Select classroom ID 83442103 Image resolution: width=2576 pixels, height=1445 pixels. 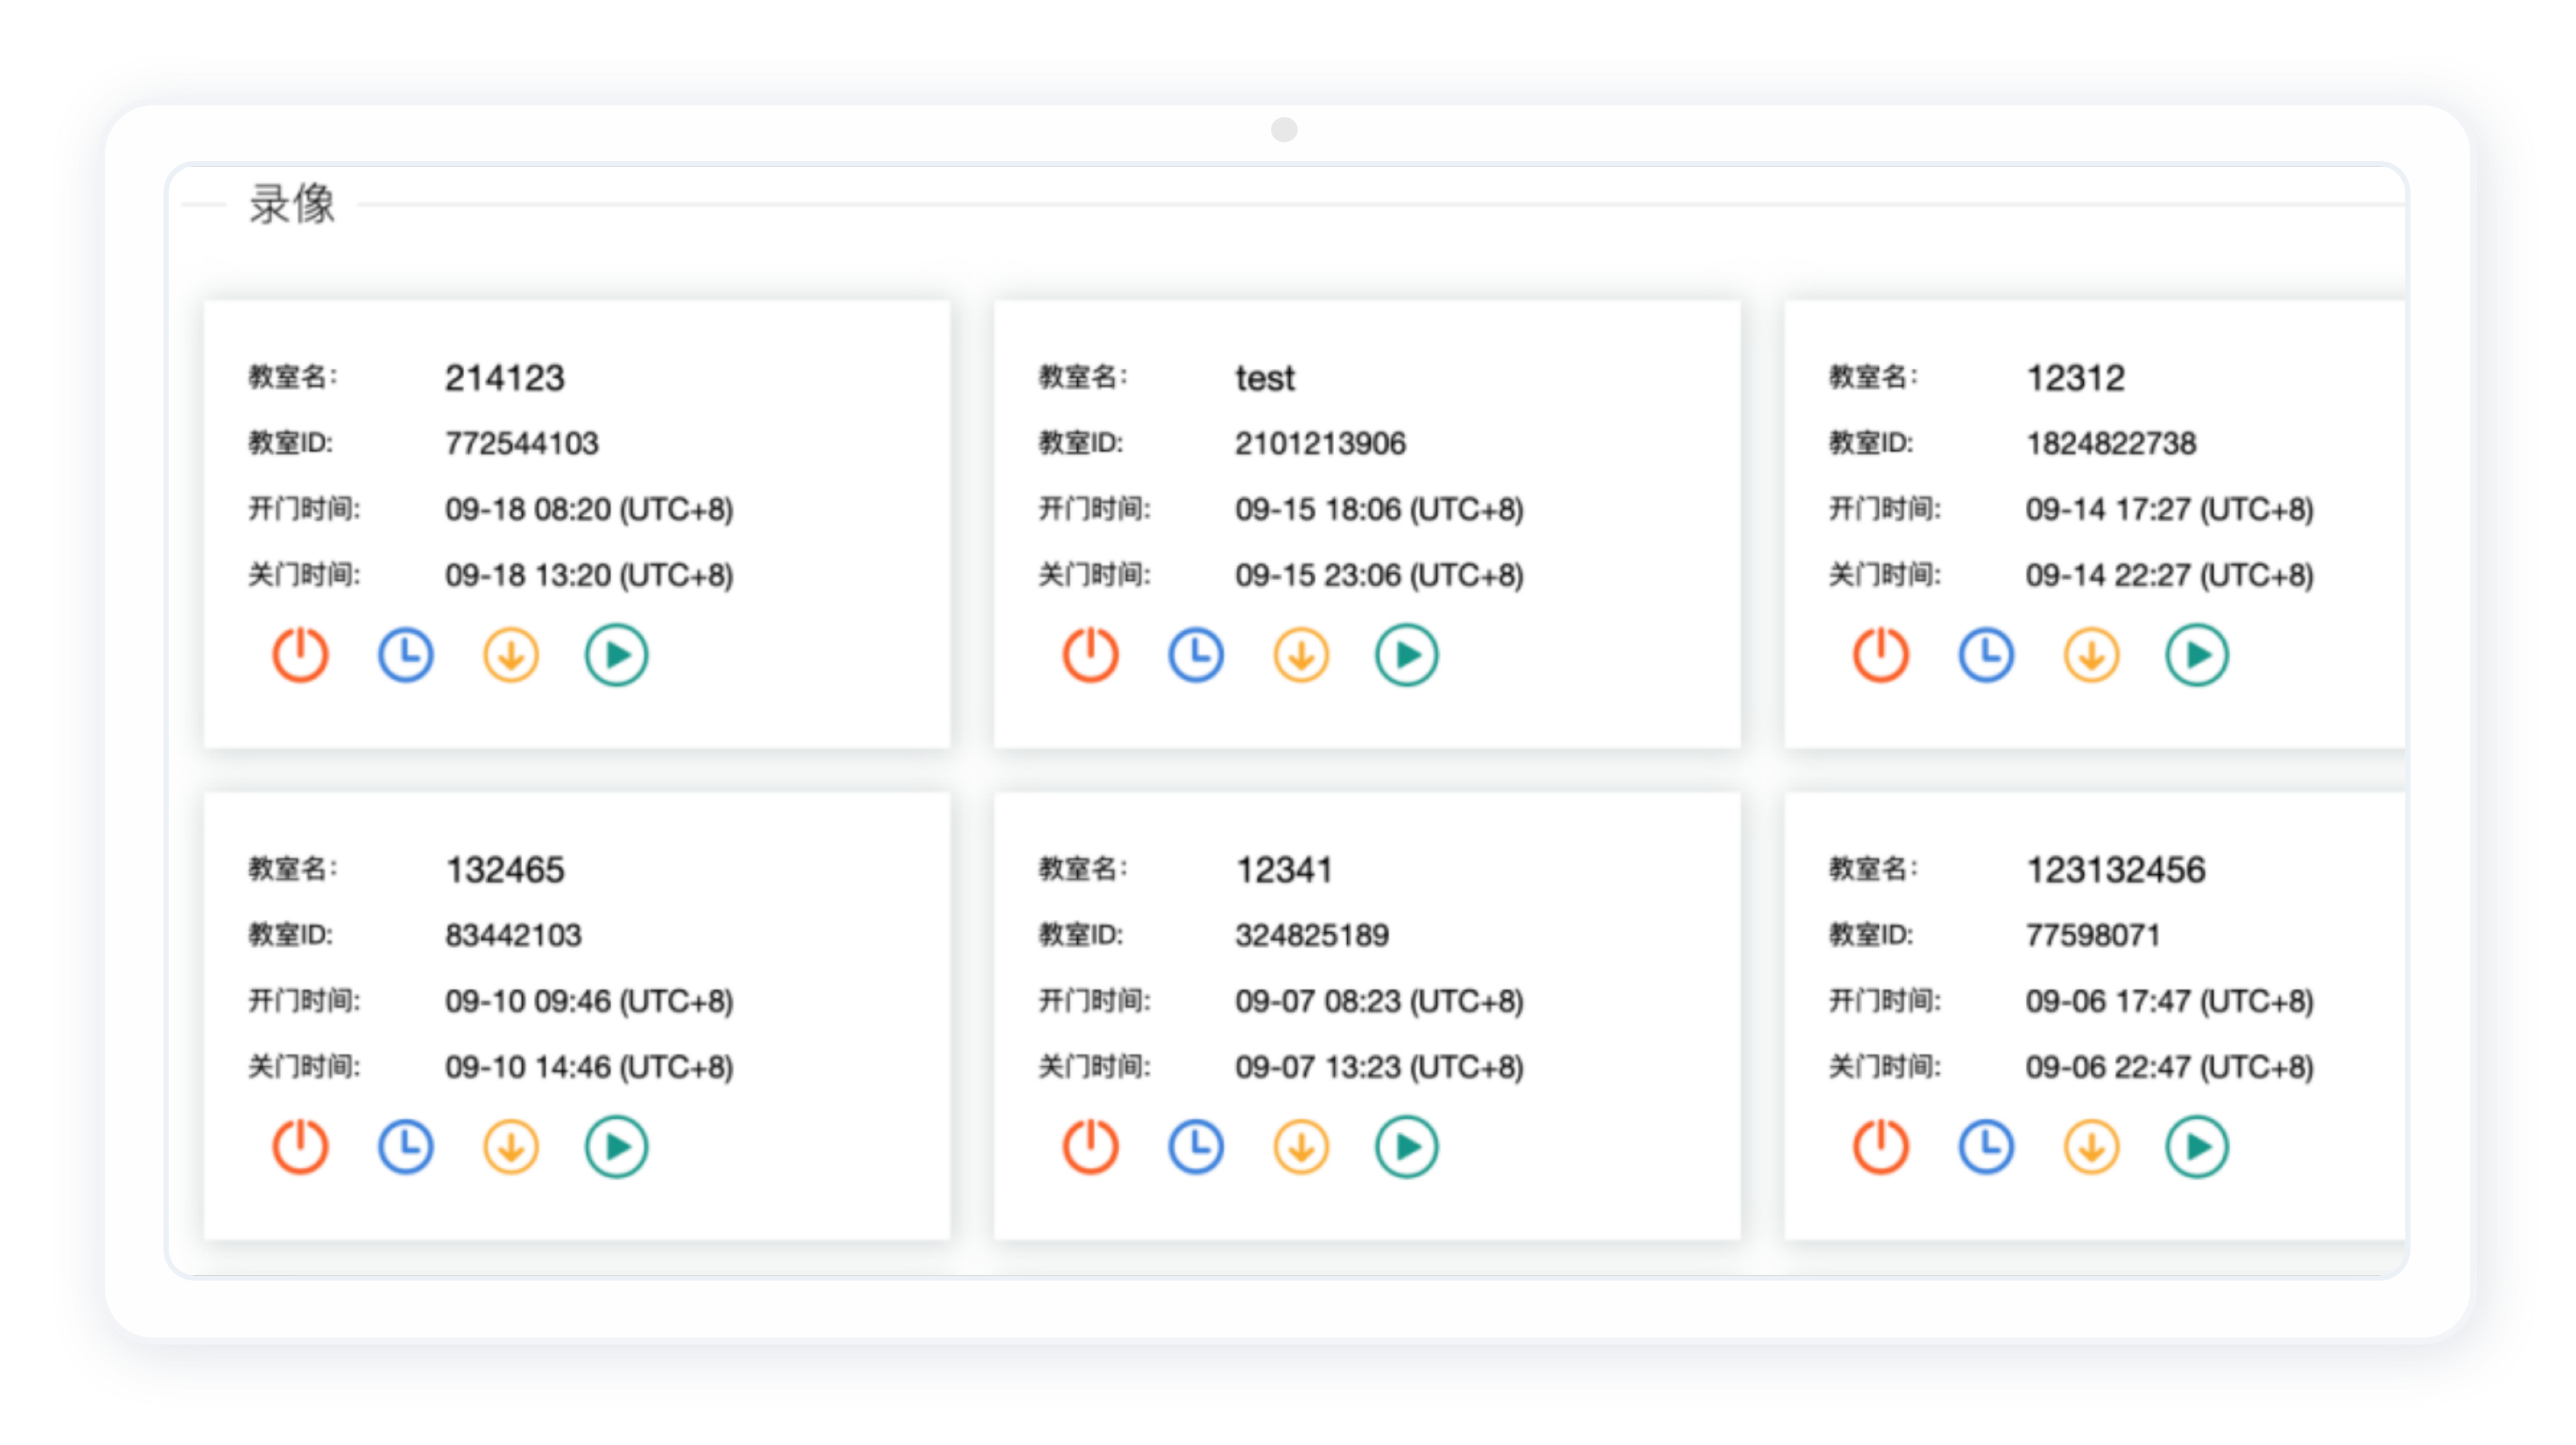[513, 935]
